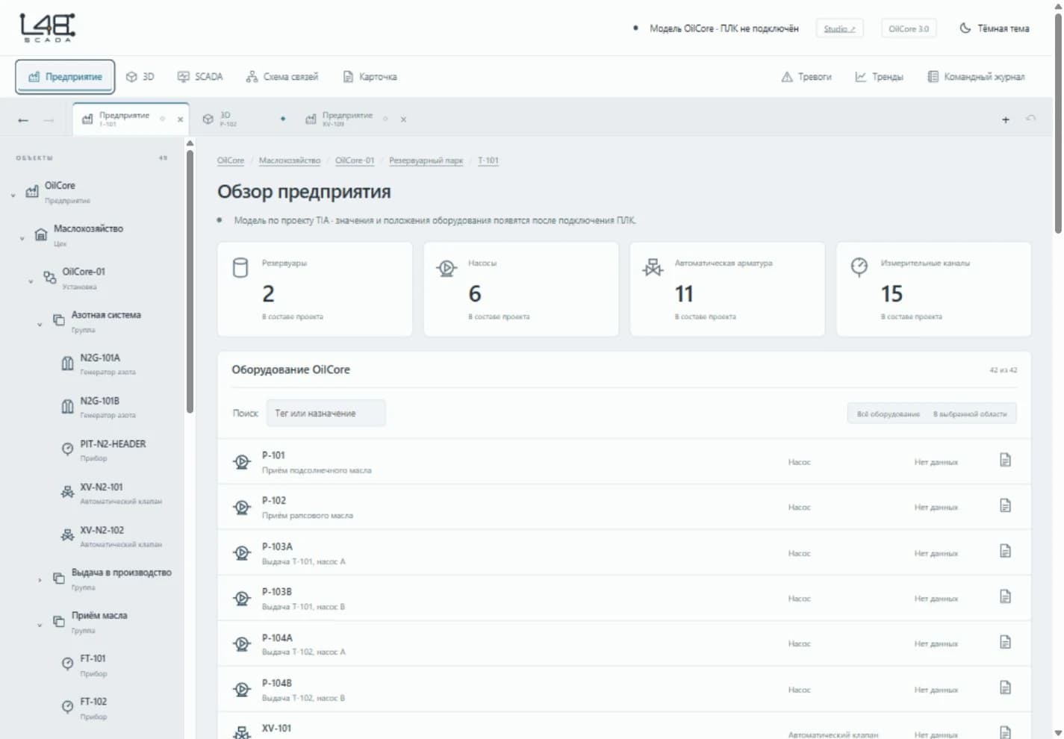The image size is (1064, 739).
Task: Open the card document icon for P-103B
Action: pyautogui.click(x=1005, y=596)
